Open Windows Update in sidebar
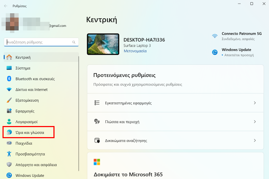Screen dimensions: 269x179 point(41,175)
